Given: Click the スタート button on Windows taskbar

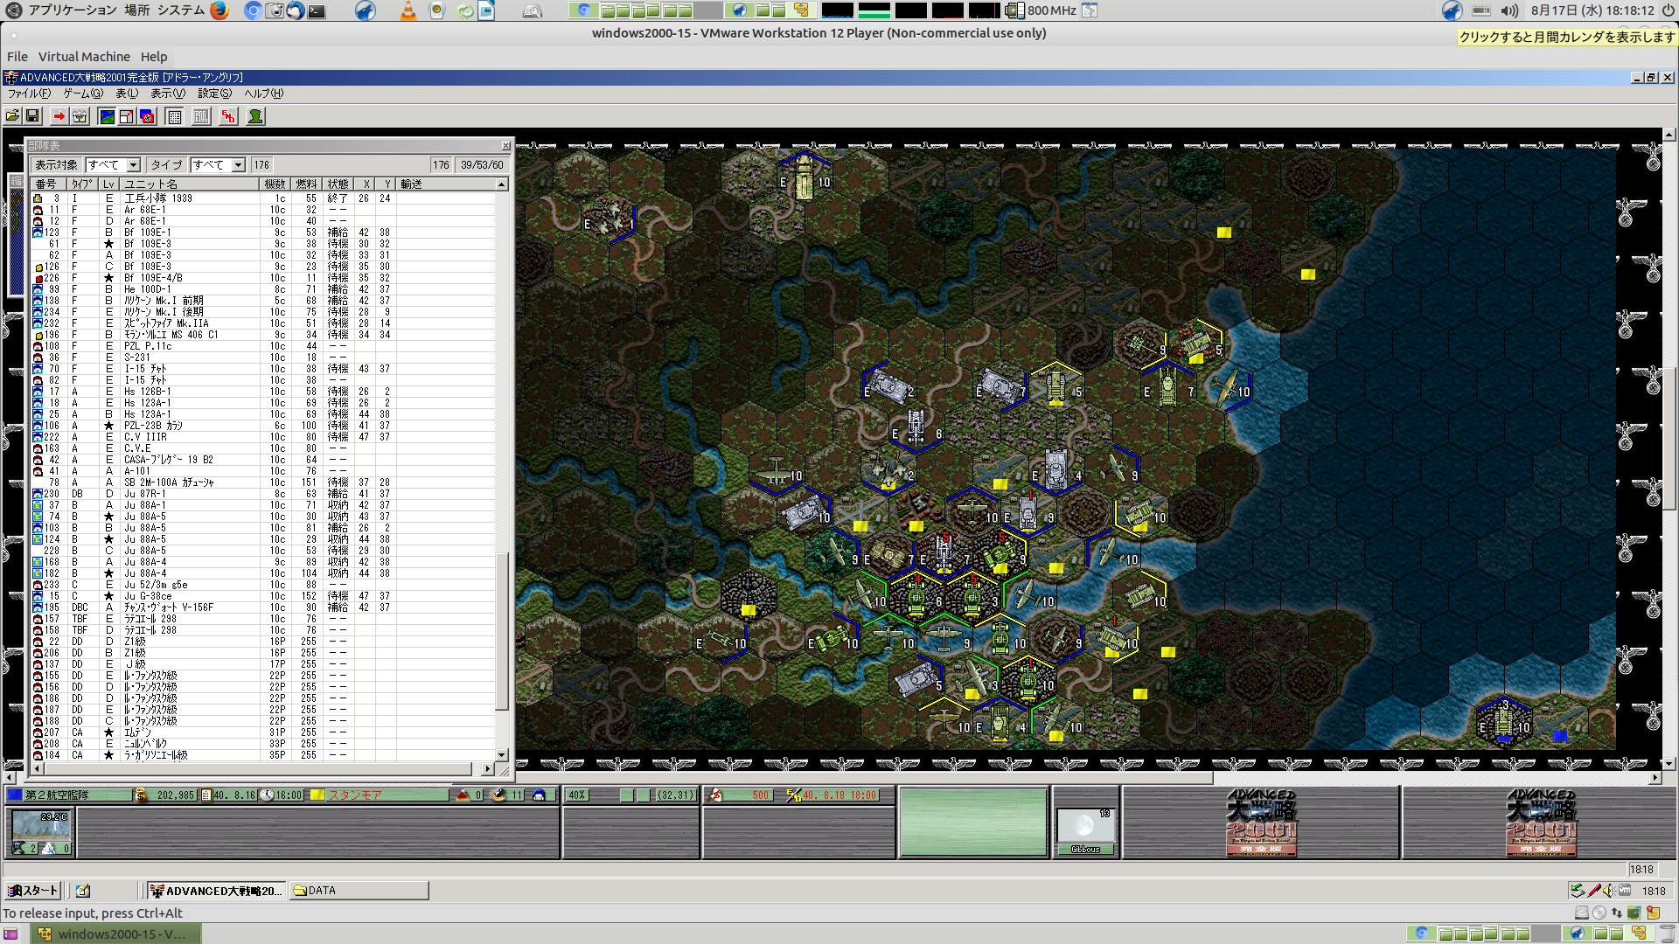Looking at the screenshot, I should pos(32,891).
